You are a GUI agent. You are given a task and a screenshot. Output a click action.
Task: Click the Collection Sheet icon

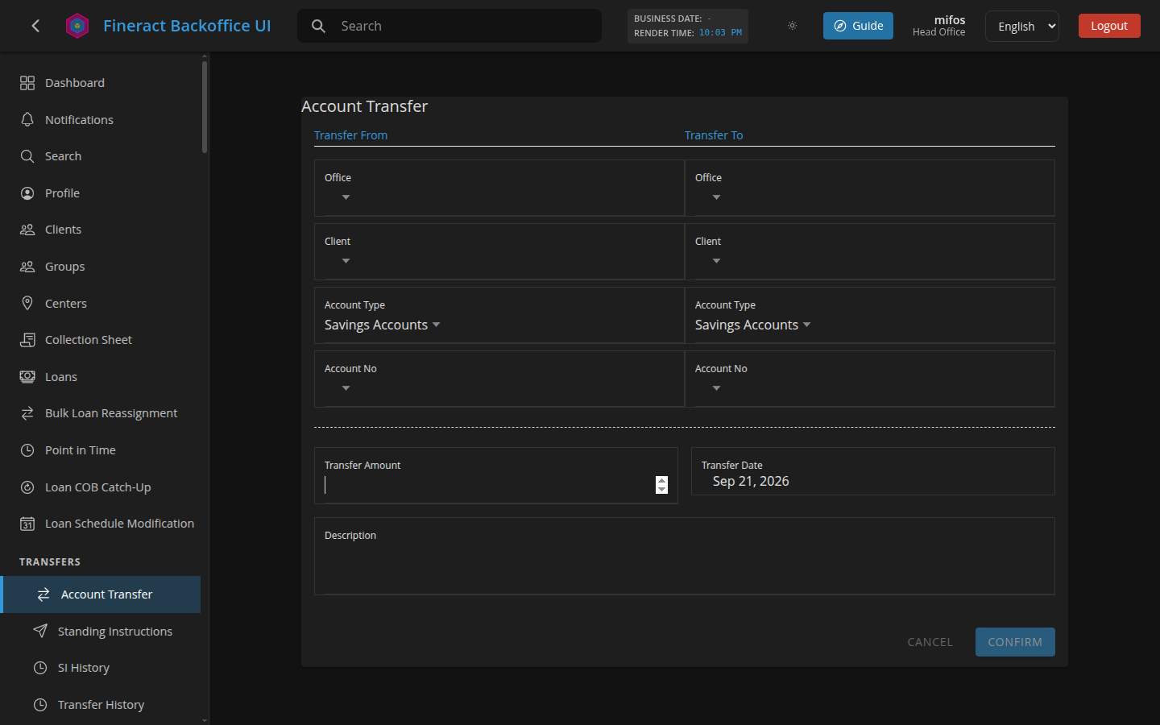tap(27, 340)
